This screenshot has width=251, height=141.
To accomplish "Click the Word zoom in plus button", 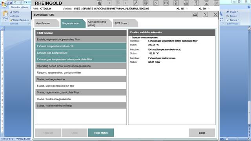I will coord(249,139).
